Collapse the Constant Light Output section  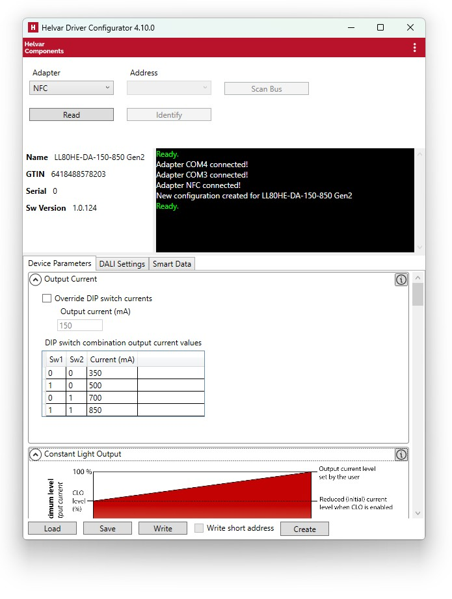point(35,455)
